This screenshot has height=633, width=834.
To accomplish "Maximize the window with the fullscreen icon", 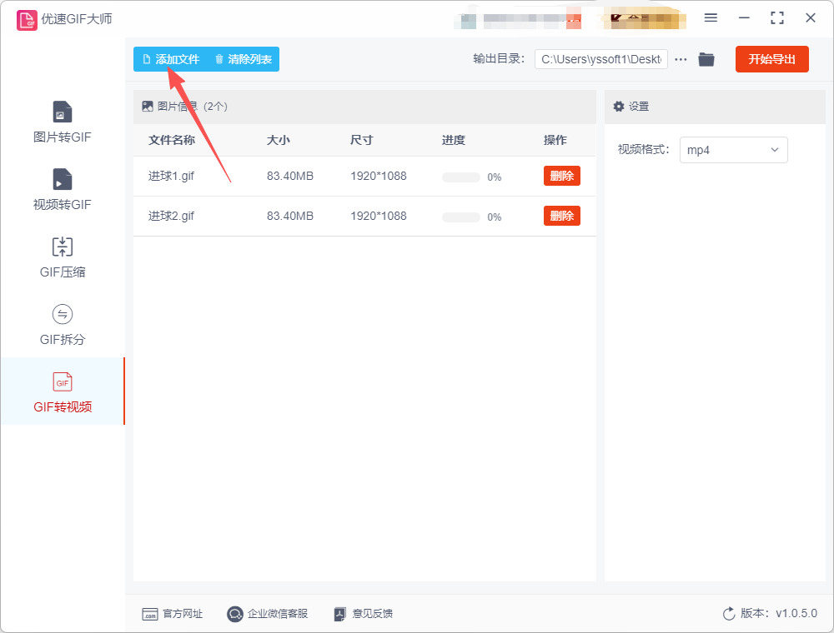I will point(777,17).
